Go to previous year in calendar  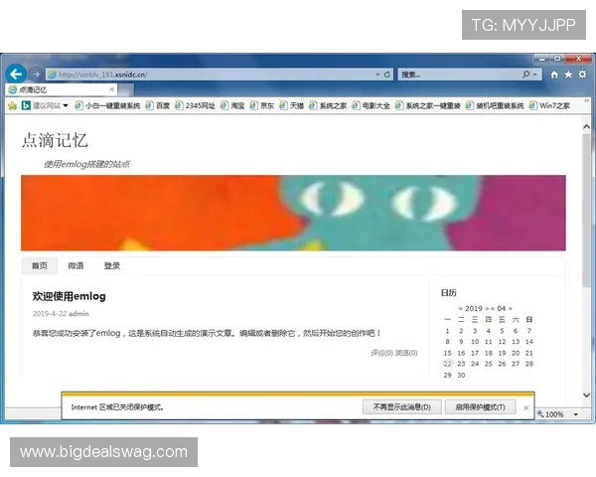(460, 308)
